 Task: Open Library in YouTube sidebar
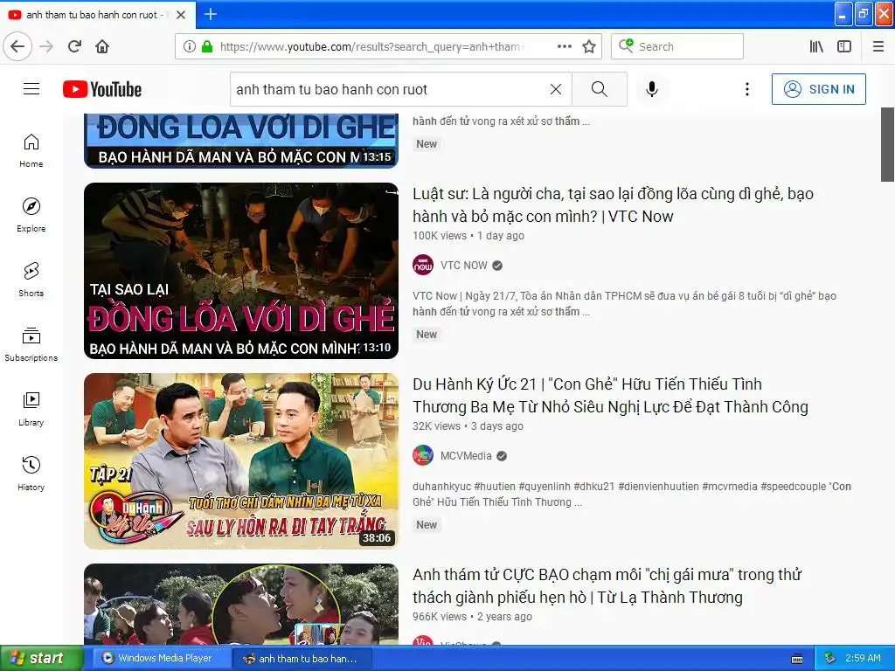(31, 409)
